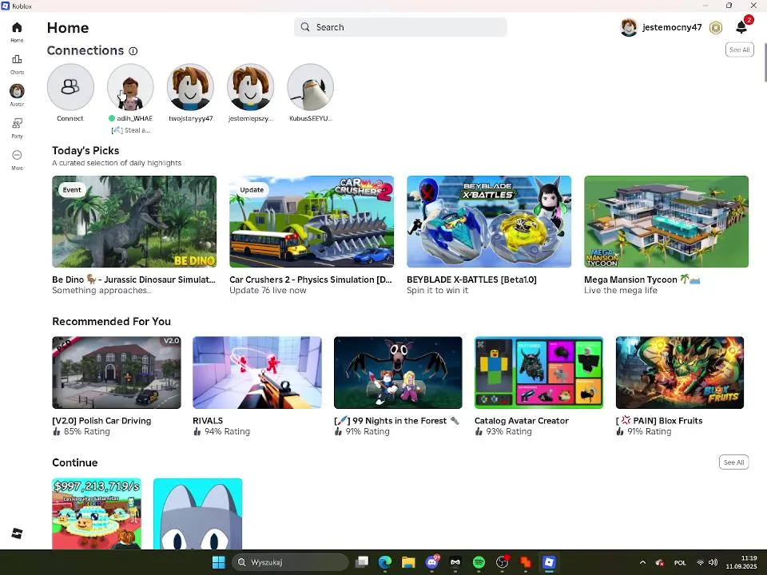The width and height of the screenshot is (767, 575).
Task: Click Be Dino - Jurassic Dinosaur title
Action: click(x=133, y=280)
